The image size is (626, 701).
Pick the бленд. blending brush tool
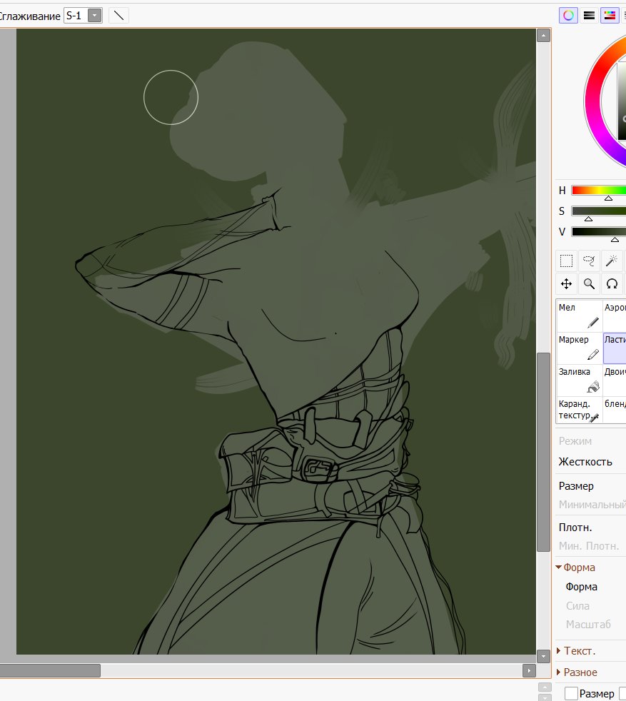click(x=615, y=410)
